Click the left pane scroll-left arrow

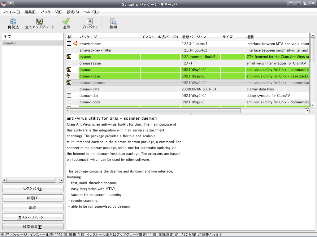click(4, 180)
